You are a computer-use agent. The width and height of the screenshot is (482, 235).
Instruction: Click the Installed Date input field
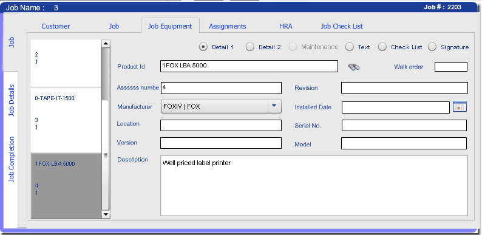[x=396, y=107]
